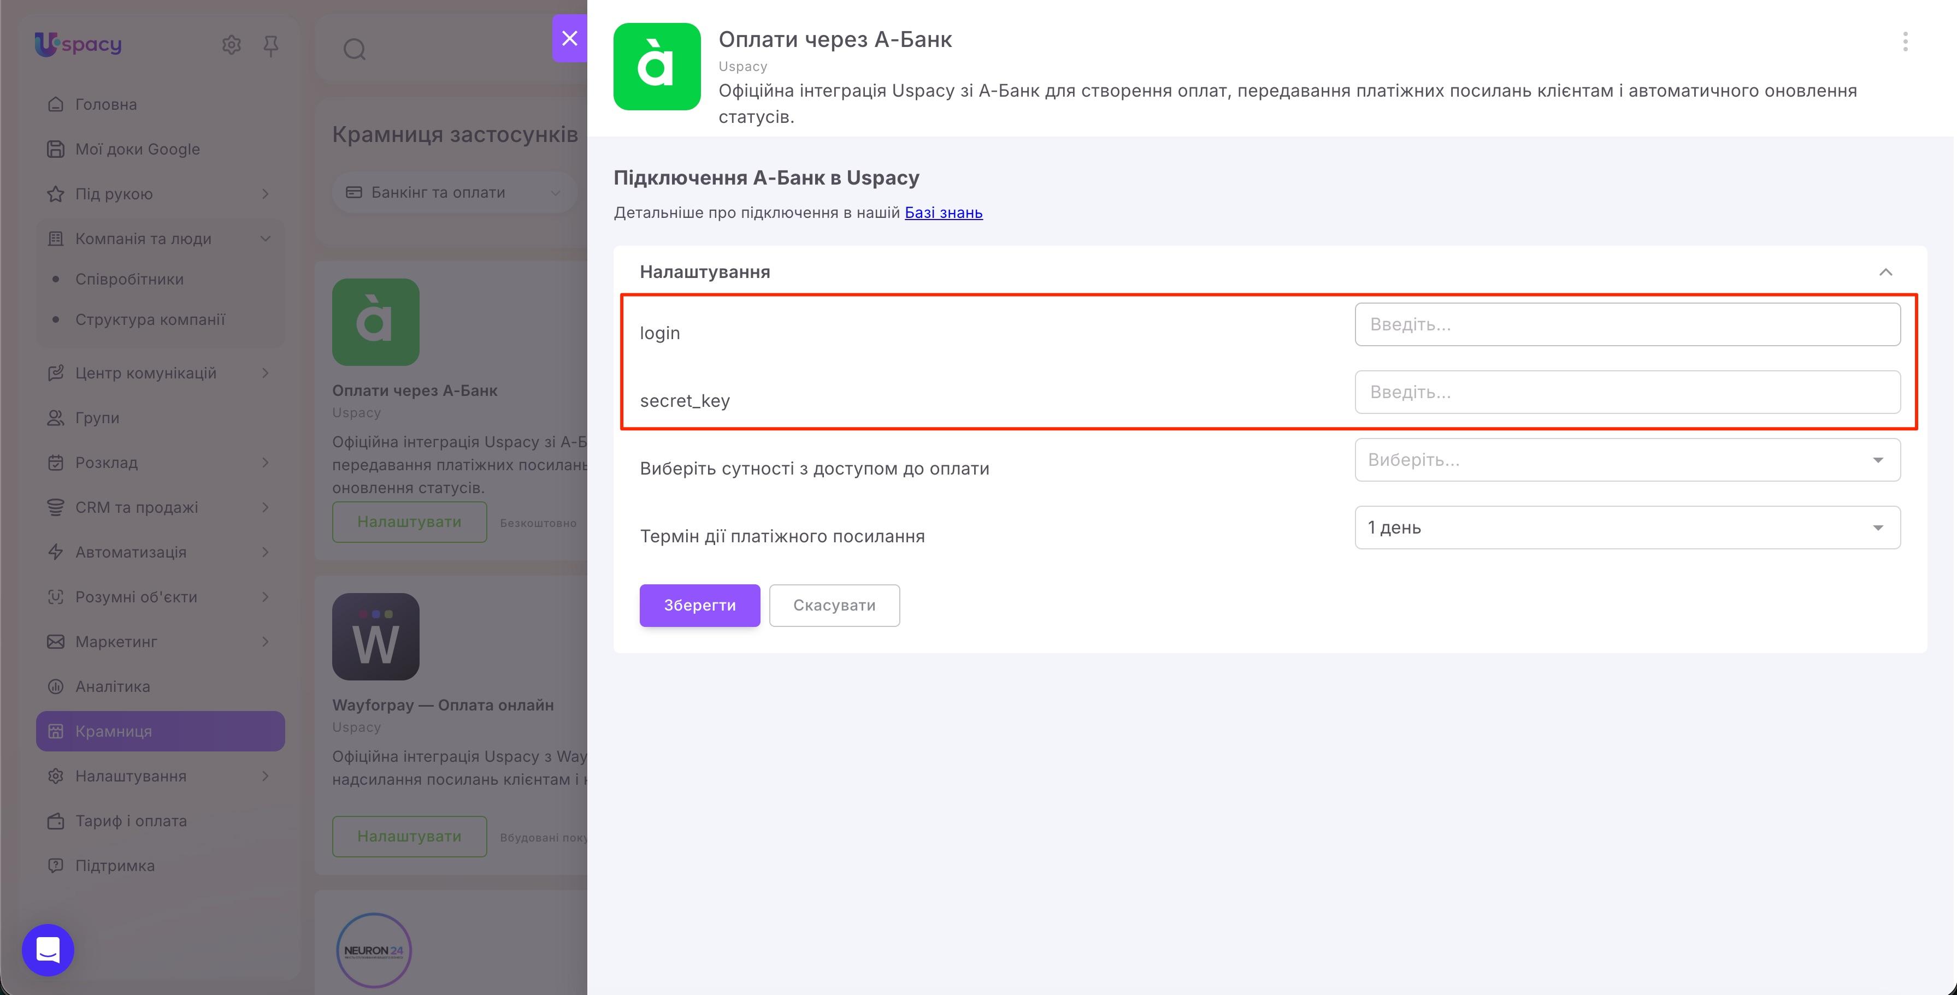
Task: Open the support chat bubble icon
Action: (x=48, y=950)
